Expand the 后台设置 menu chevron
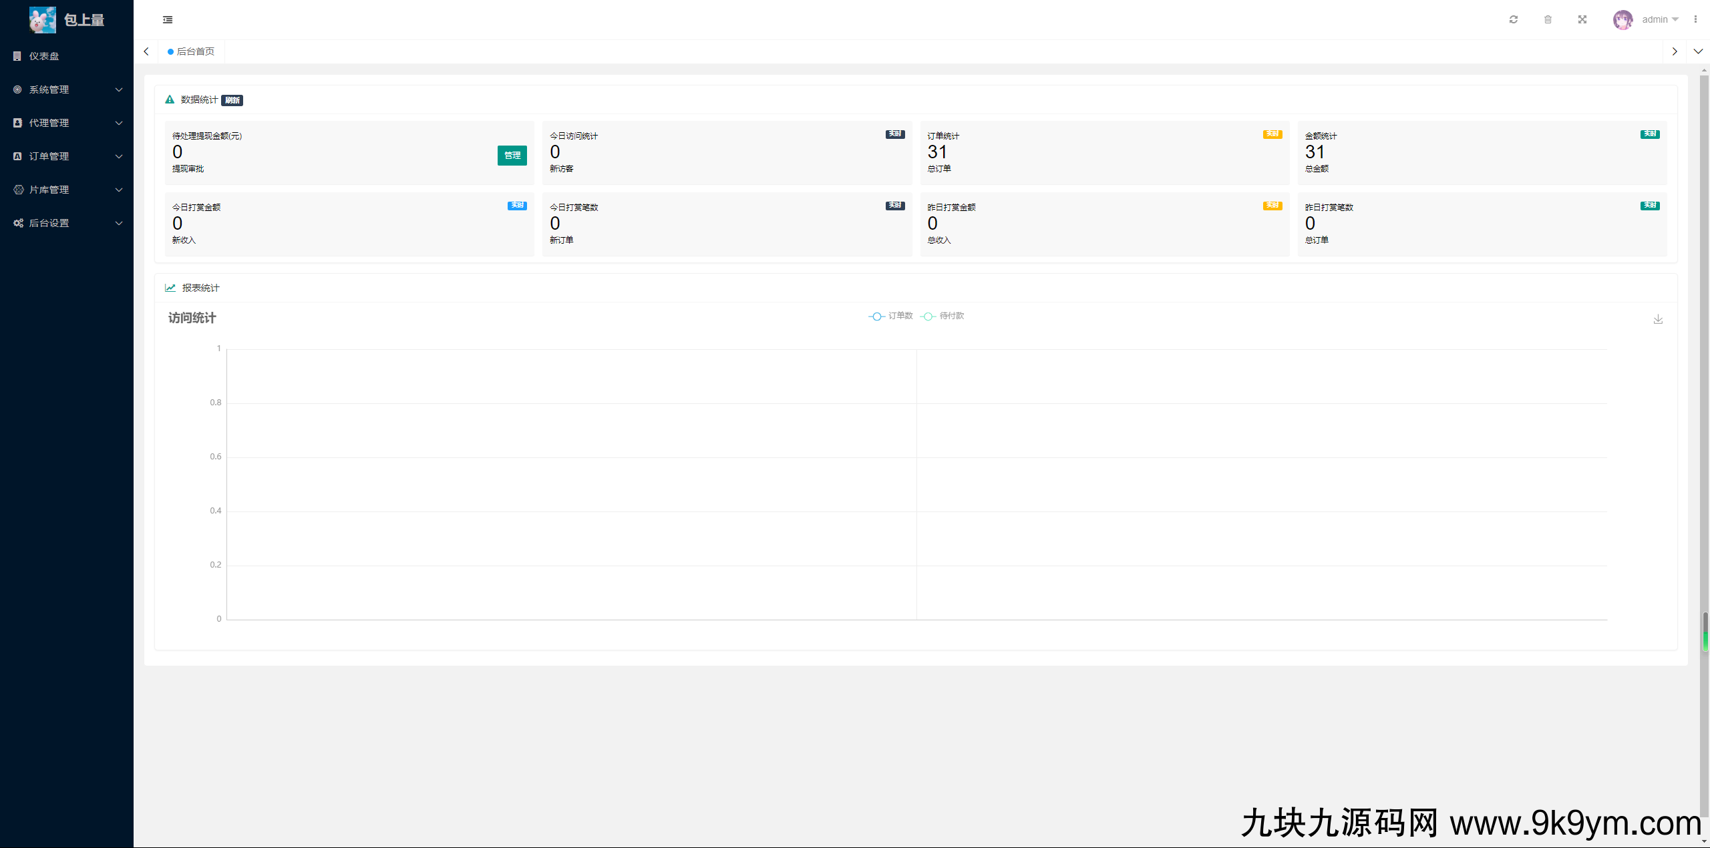Image resolution: width=1710 pixels, height=848 pixels. point(119,223)
